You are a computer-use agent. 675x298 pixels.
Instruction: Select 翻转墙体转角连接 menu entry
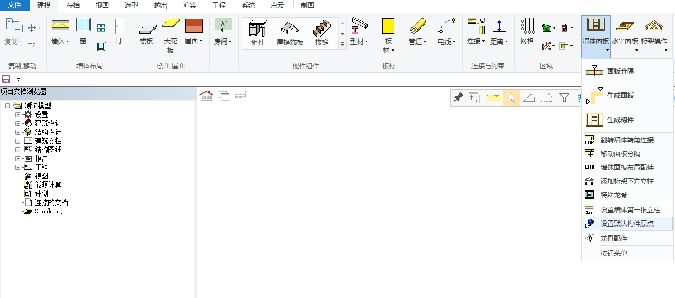click(x=628, y=140)
